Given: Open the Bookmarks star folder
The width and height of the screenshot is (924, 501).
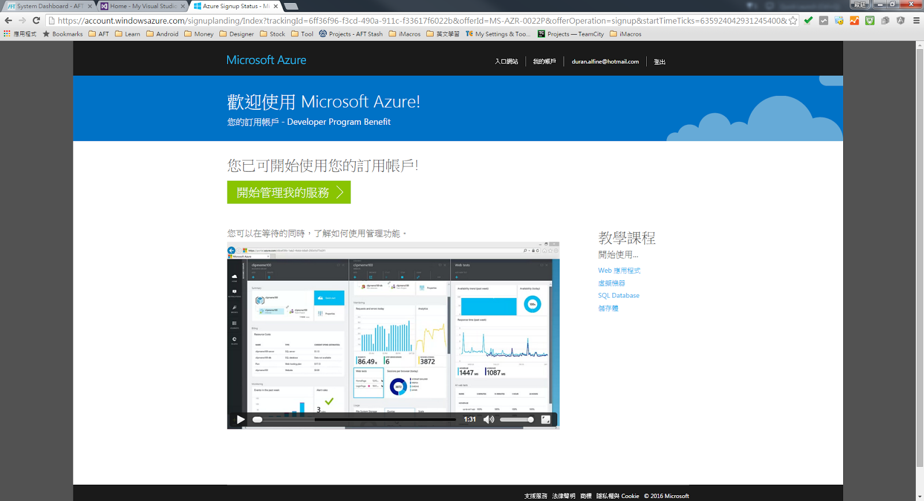Looking at the screenshot, I should (x=62, y=34).
